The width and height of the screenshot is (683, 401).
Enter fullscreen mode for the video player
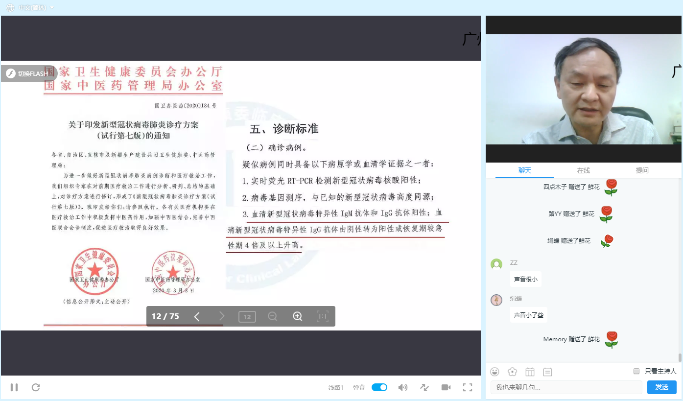point(467,387)
